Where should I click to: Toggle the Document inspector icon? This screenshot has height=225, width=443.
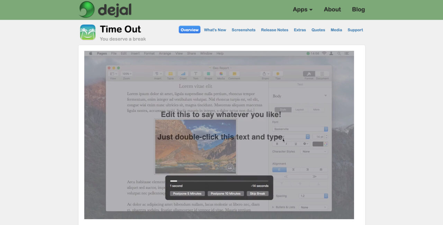point(322,74)
